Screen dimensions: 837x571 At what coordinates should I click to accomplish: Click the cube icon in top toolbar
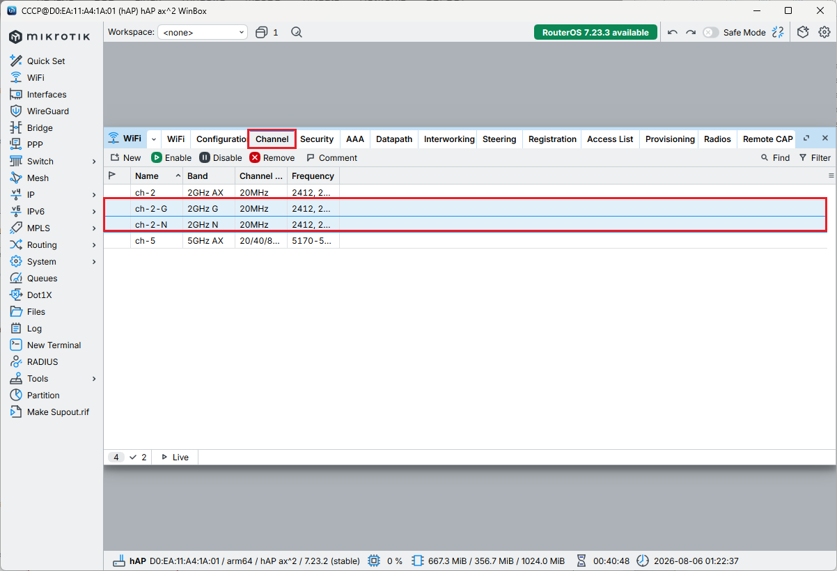803,33
